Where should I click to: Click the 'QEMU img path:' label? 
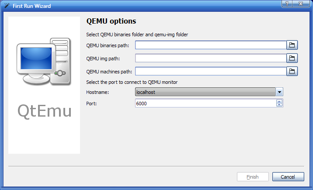click(x=103, y=59)
